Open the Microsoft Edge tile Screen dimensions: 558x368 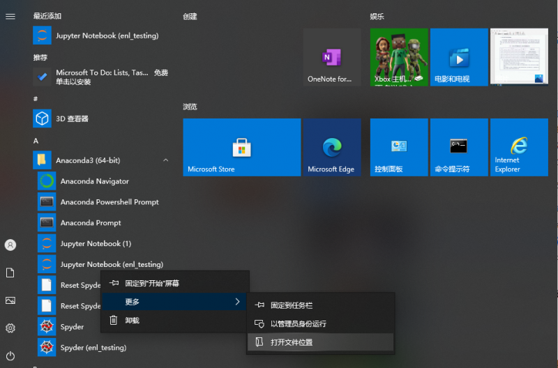click(331, 147)
